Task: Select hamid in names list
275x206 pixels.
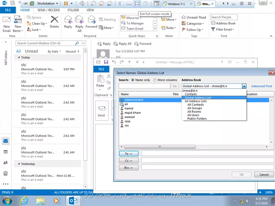Action: pos(129,108)
